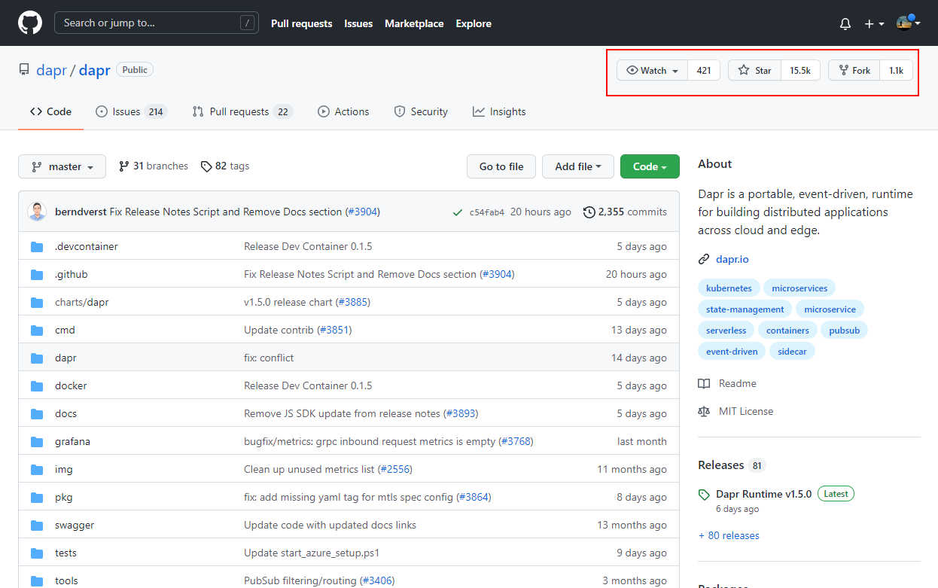Click the tests folder icon

pos(37,553)
